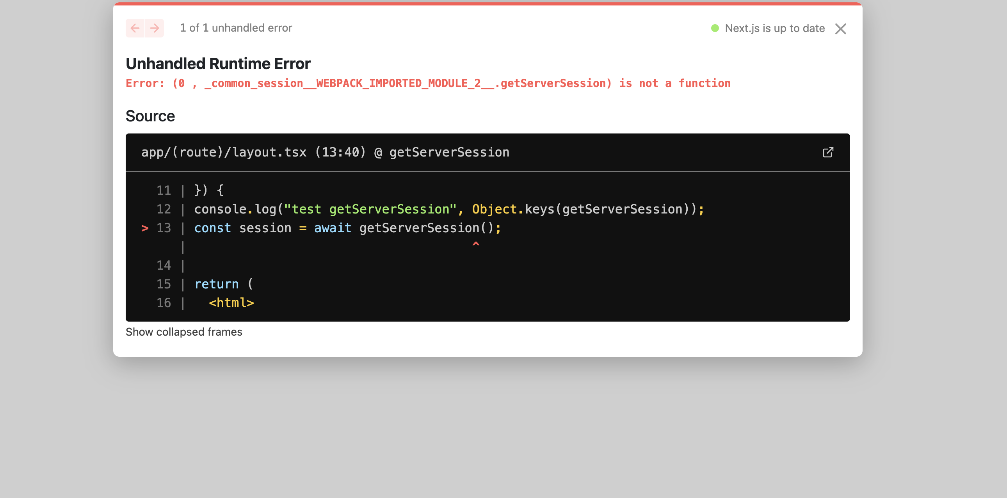Click the red getServerSession error message

[428, 83]
